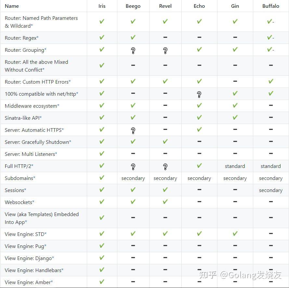The height and width of the screenshot is (288, 289).
Task: Click Iris checkmark for Router: Regex
Action: 102,37
